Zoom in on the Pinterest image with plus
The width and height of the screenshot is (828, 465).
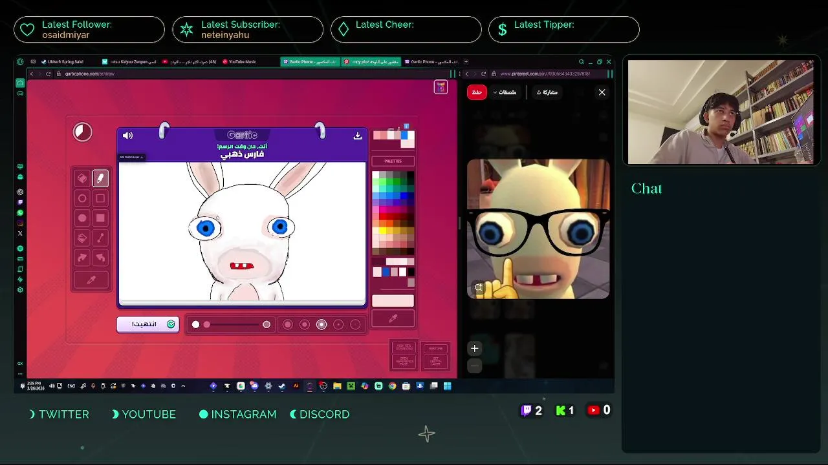tap(474, 349)
